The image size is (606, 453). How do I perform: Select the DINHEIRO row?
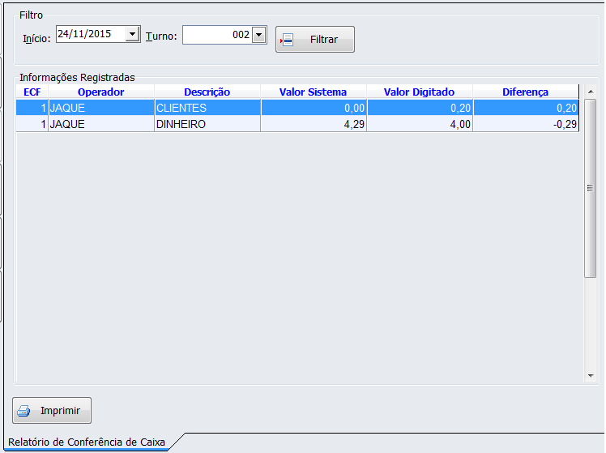pos(207,124)
